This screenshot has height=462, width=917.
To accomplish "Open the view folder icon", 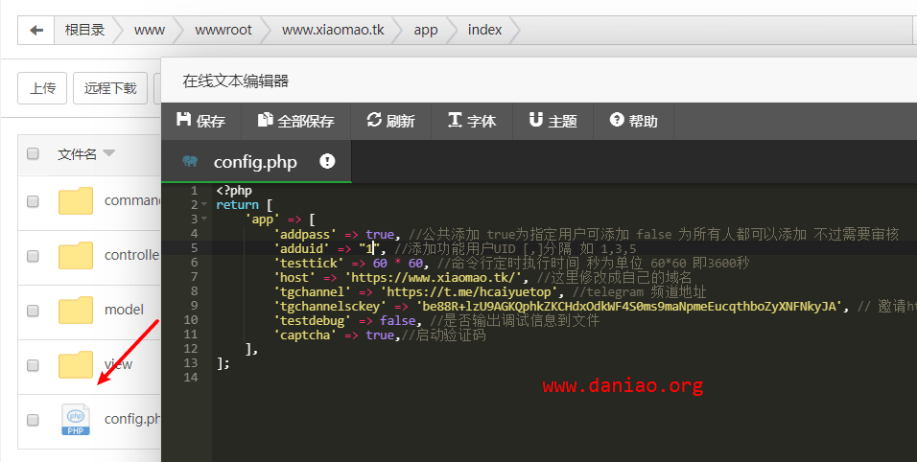I will point(76,364).
